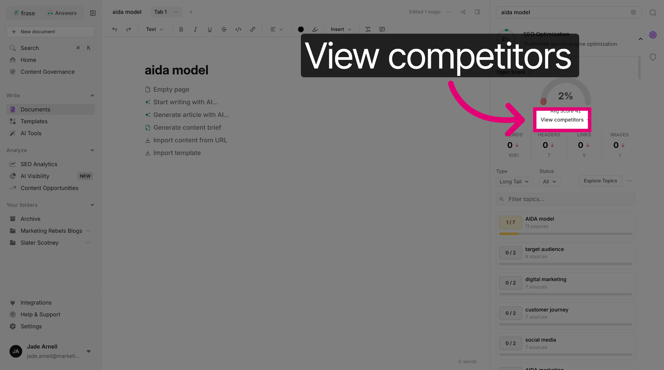Viewport: 664px width, 370px height.
Task: Click the share icon in document header
Action: (x=463, y=12)
